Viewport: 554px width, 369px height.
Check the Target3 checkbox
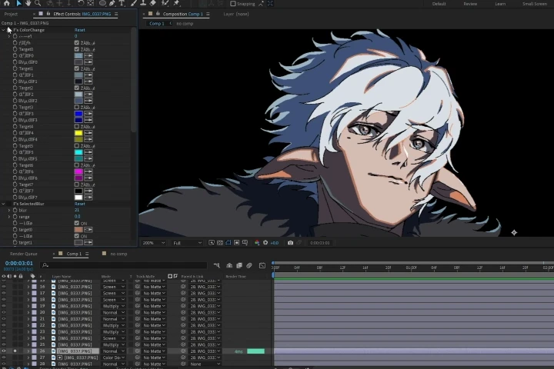[77, 107]
